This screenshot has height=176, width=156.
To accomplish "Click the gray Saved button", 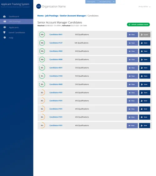I will 145,35.
